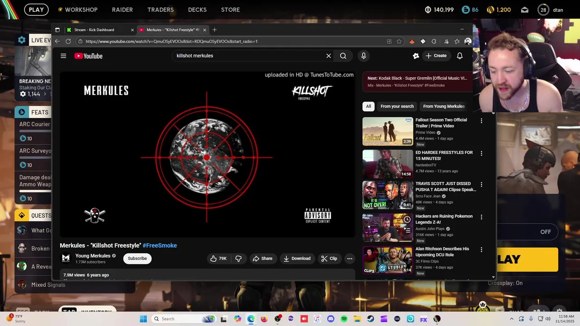Open Hackers are Ruining Pokemon Legends title
Viewport: 580px width, 326px height.
[x=444, y=219]
